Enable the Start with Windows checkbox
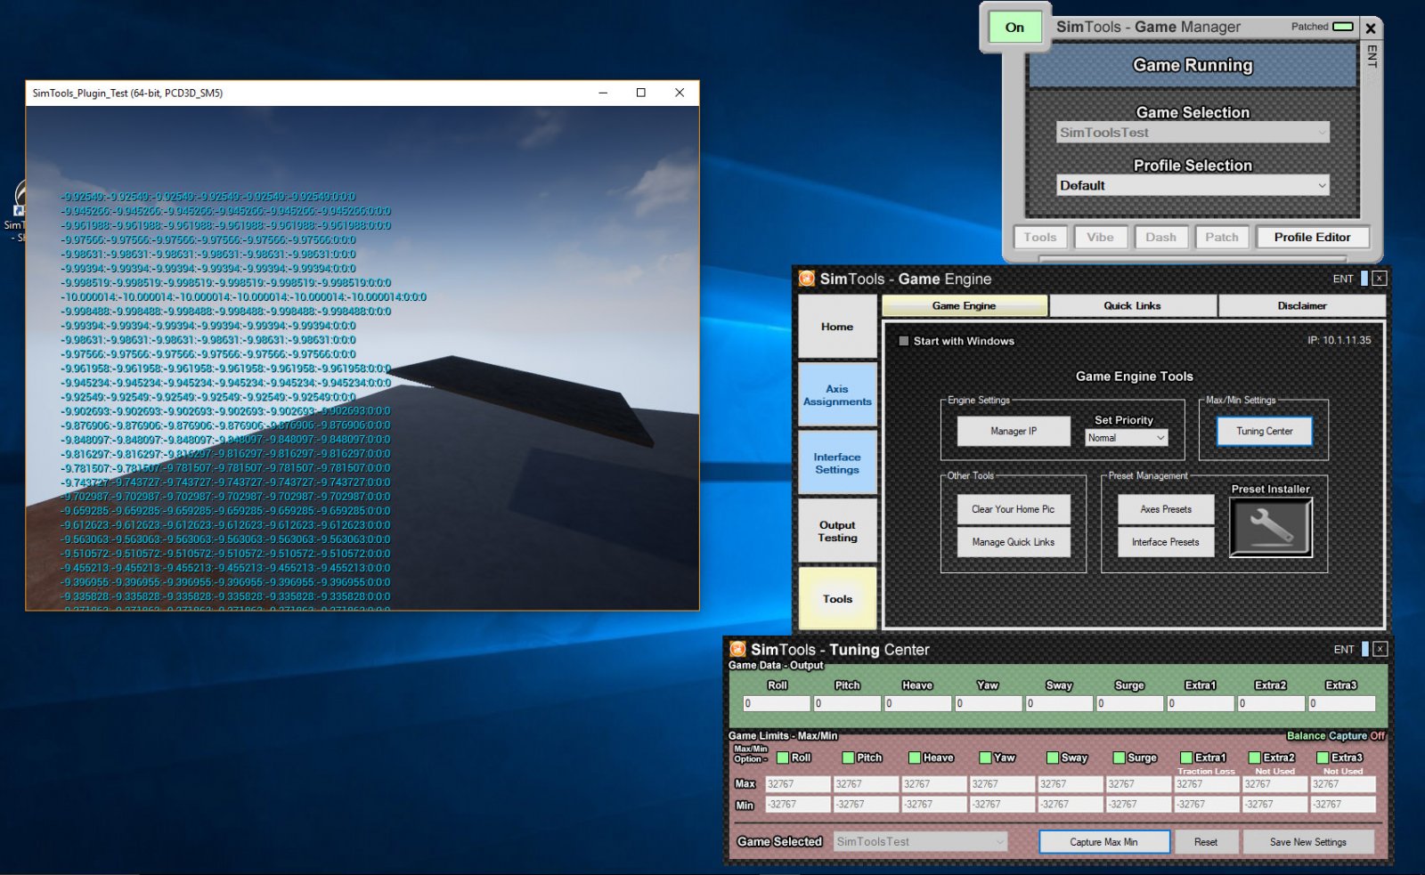Screen dimensions: 1425x875 [x=904, y=341]
